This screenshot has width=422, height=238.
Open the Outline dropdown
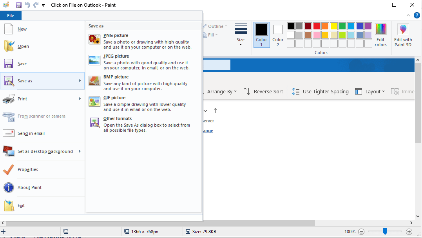point(215,26)
